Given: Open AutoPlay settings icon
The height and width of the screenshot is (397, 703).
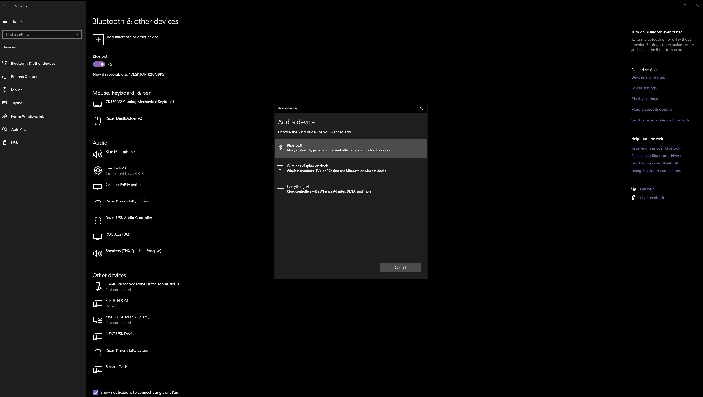Looking at the screenshot, I should 5,129.
